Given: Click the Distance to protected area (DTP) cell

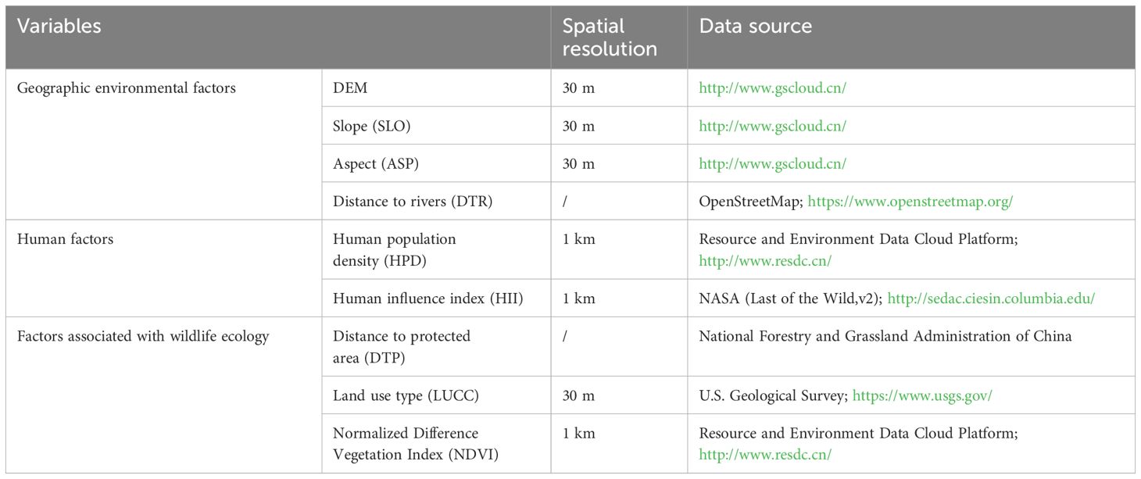Looking at the screenshot, I should [436, 347].
